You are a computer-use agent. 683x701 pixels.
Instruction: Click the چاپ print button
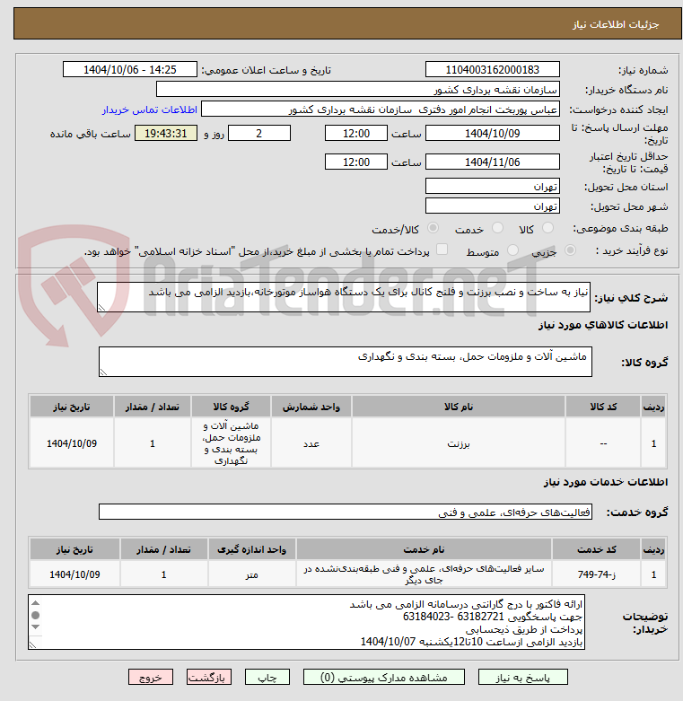click(267, 677)
